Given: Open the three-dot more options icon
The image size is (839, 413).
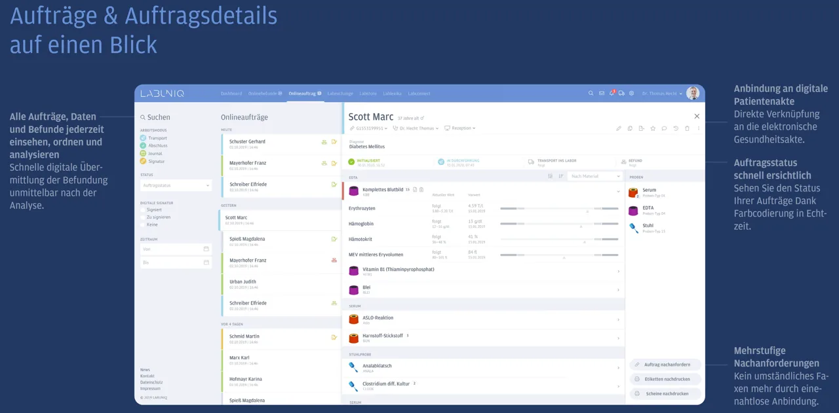Looking at the screenshot, I should pos(698,128).
